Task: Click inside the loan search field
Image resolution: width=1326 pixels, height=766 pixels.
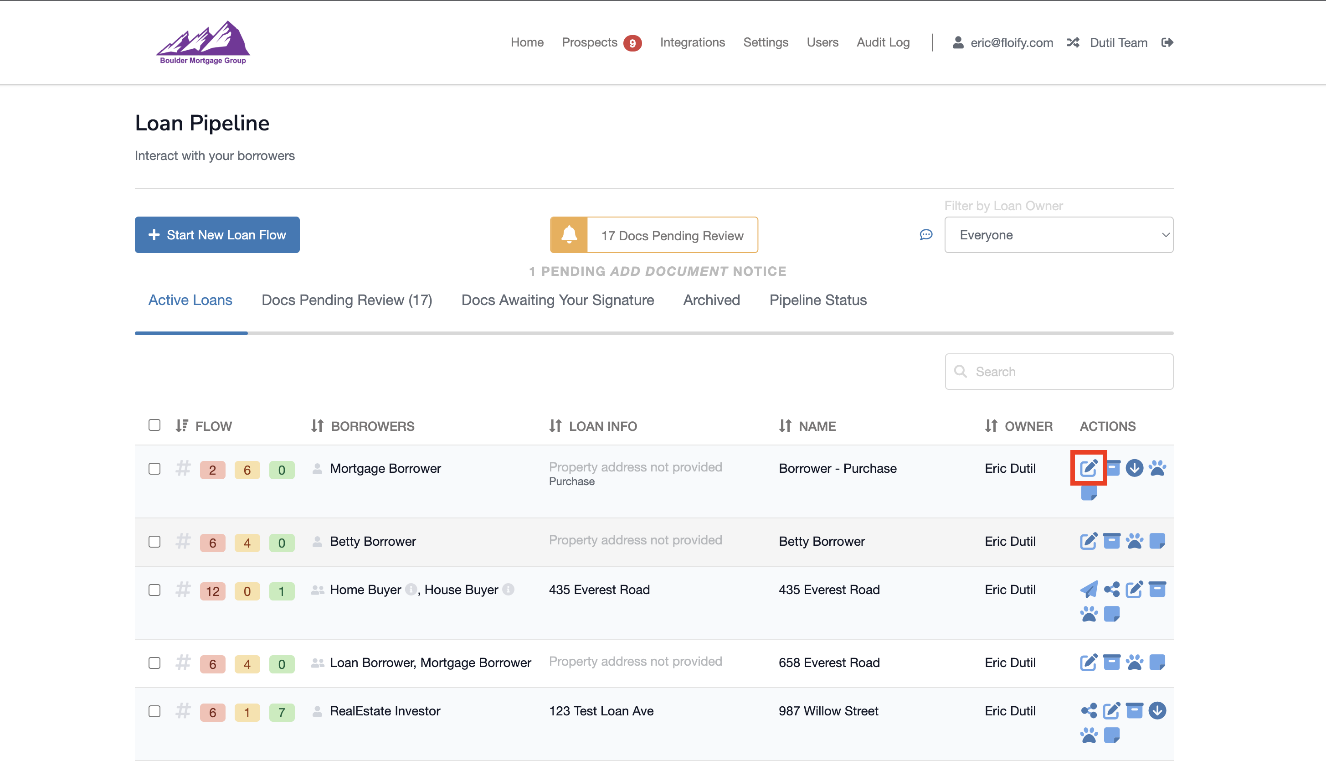Action: 1059,372
